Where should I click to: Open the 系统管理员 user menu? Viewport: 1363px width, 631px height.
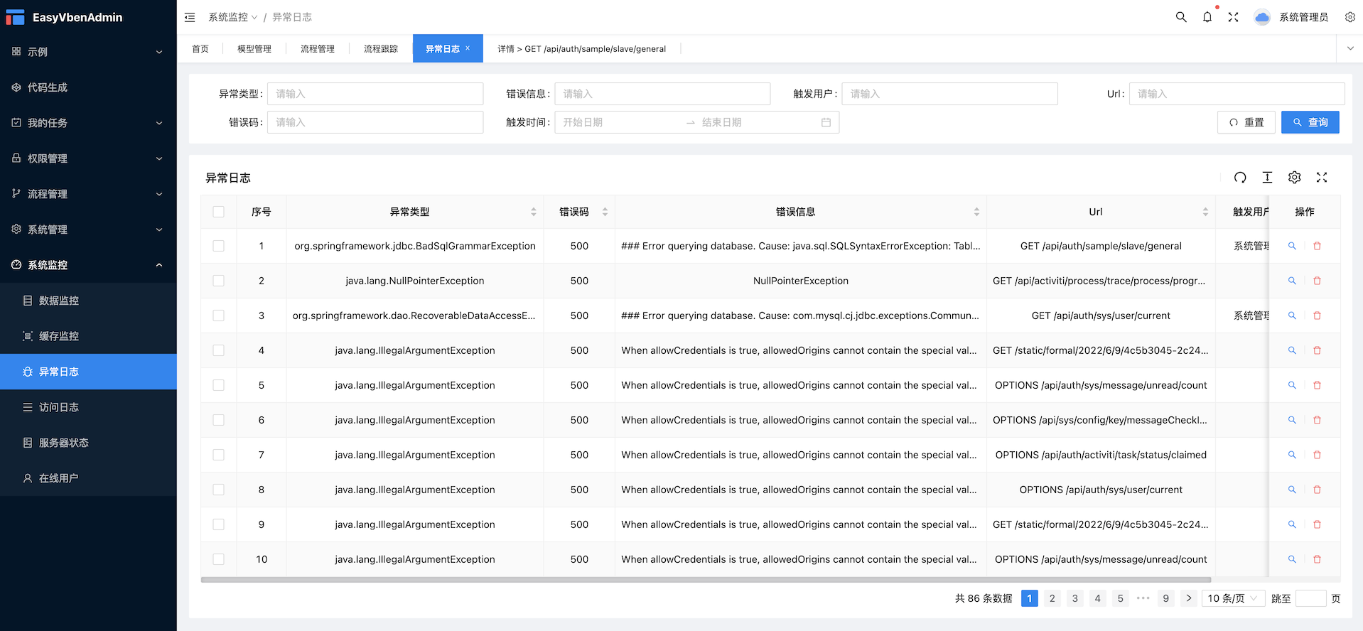click(x=1291, y=17)
